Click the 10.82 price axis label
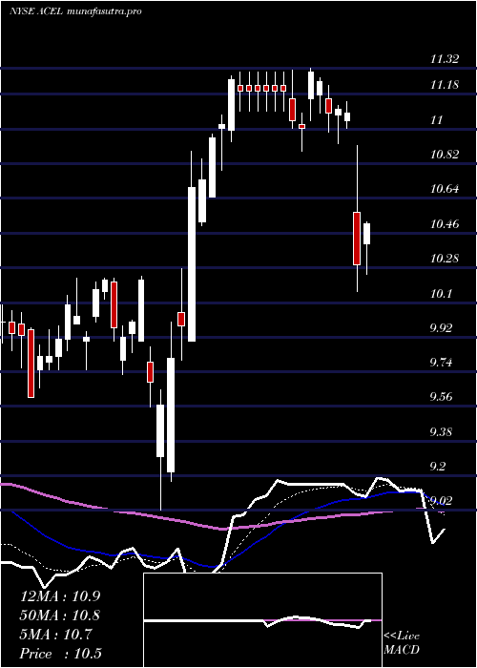The image size is (477, 668). pos(445,155)
